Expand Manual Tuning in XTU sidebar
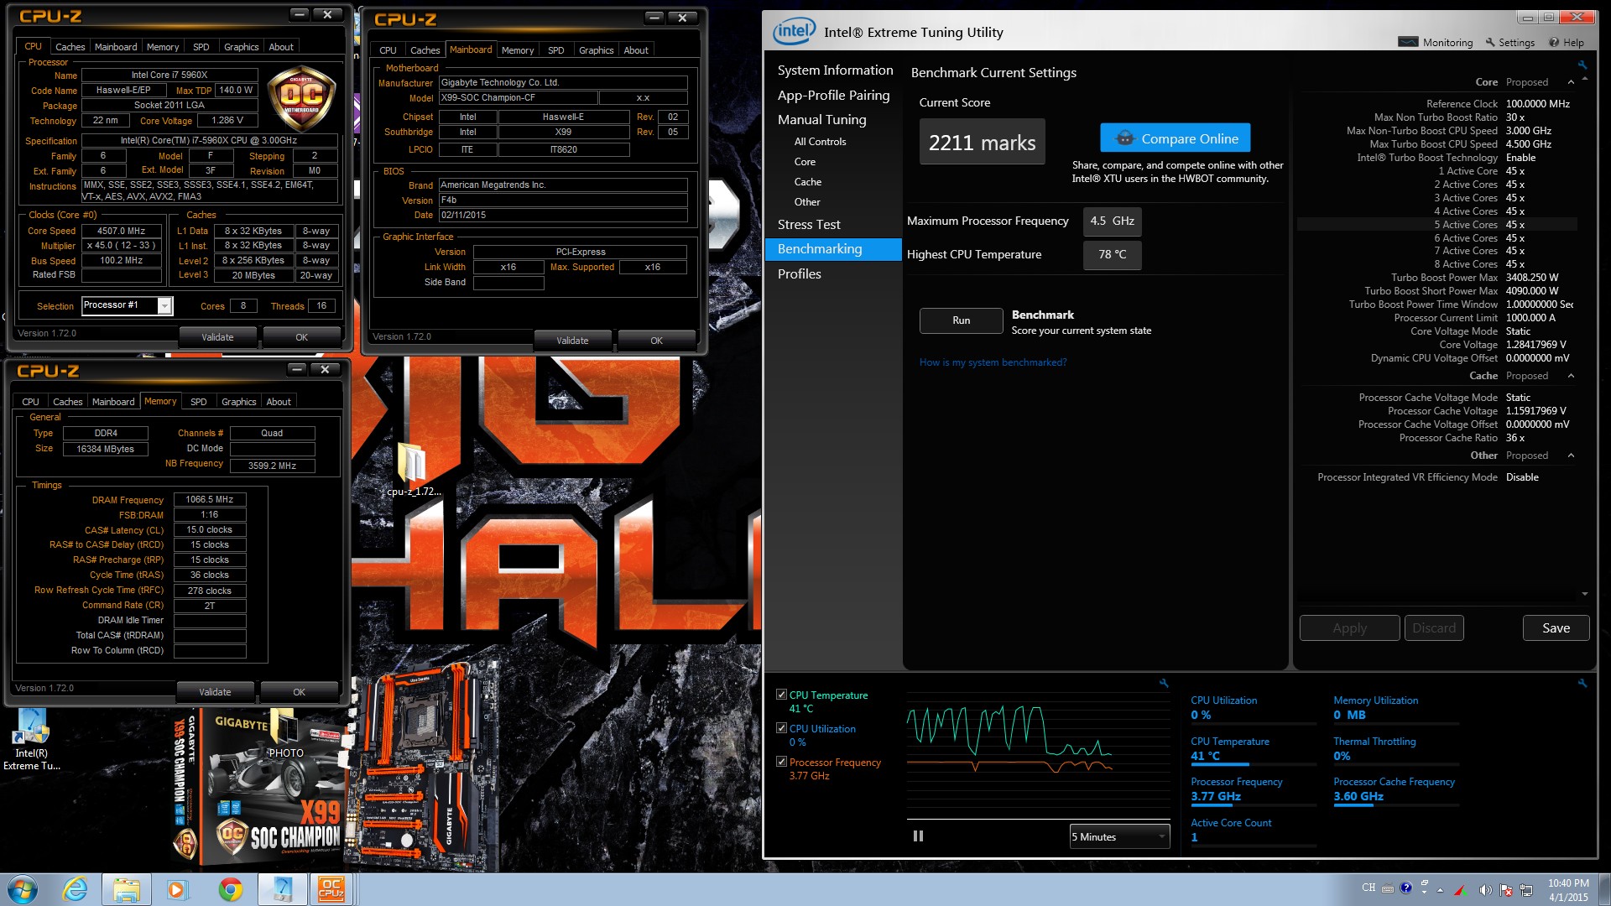Image resolution: width=1611 pixels, height=906 pixels. point(821,119)
